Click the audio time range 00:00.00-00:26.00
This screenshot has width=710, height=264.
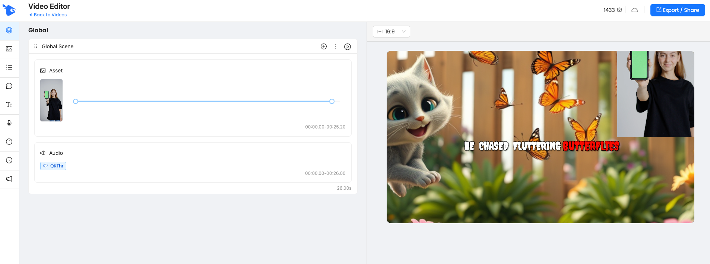pos(325,173)
